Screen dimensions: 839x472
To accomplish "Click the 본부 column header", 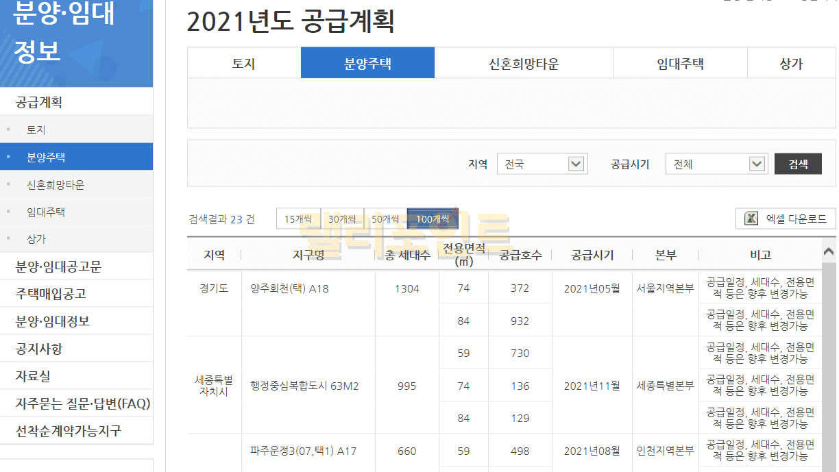I will pos(665,255).
